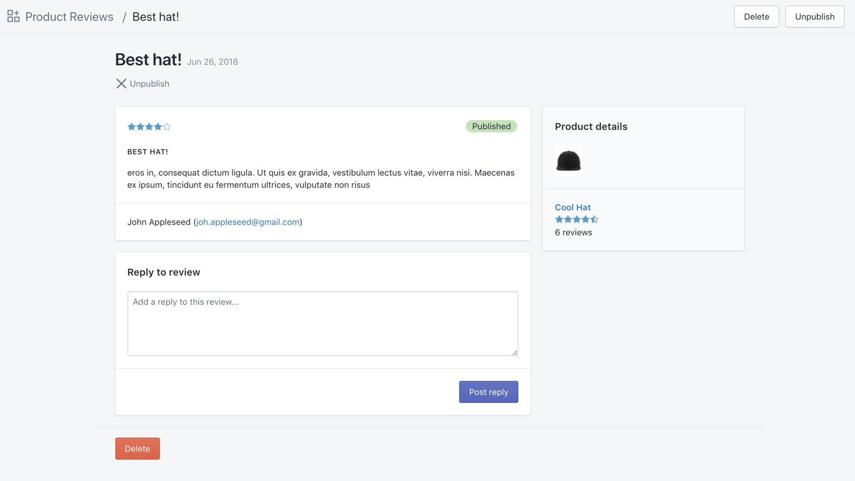This screenshot has width=855, height=481.
Task: Click the Product Reviews grid icon
Action: [13, 16]
